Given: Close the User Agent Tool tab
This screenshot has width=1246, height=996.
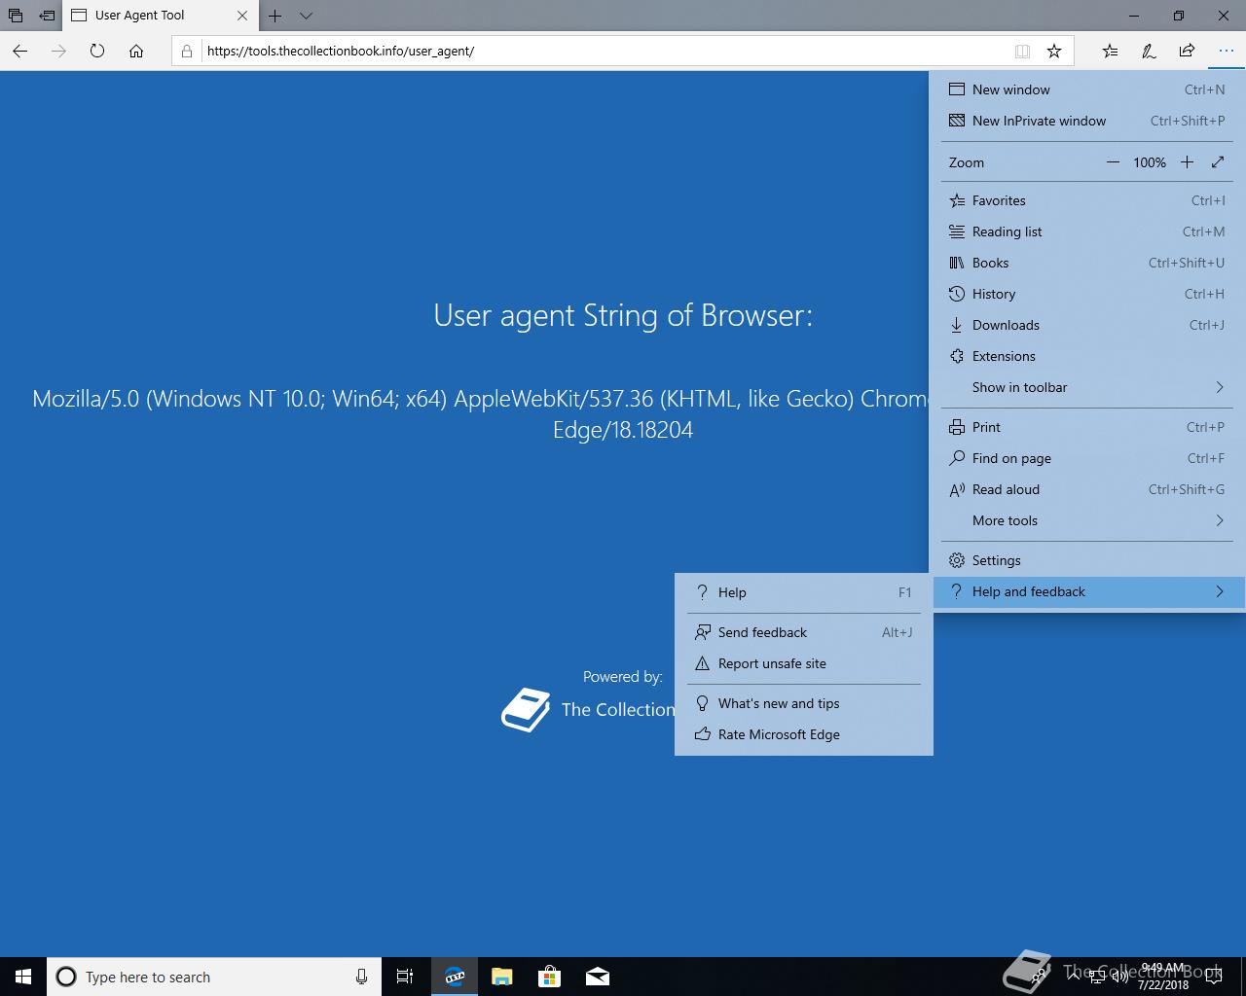Looking at the screenshot, I should point(242,16).
